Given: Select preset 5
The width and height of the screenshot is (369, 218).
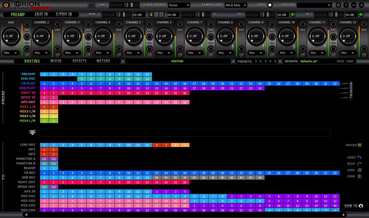Looking at the screenshot, I should point(275,61).
